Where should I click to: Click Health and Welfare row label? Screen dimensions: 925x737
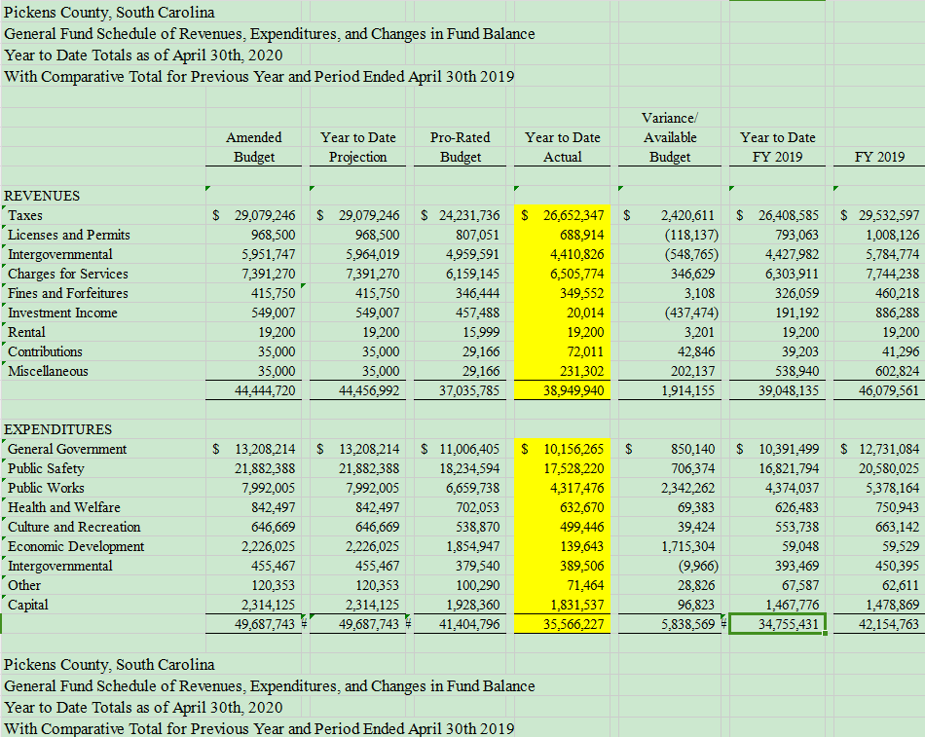63,507
